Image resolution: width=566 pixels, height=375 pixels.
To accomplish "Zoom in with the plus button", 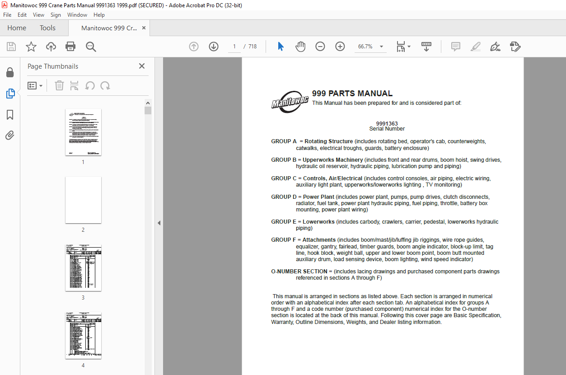I will (340, 47).
